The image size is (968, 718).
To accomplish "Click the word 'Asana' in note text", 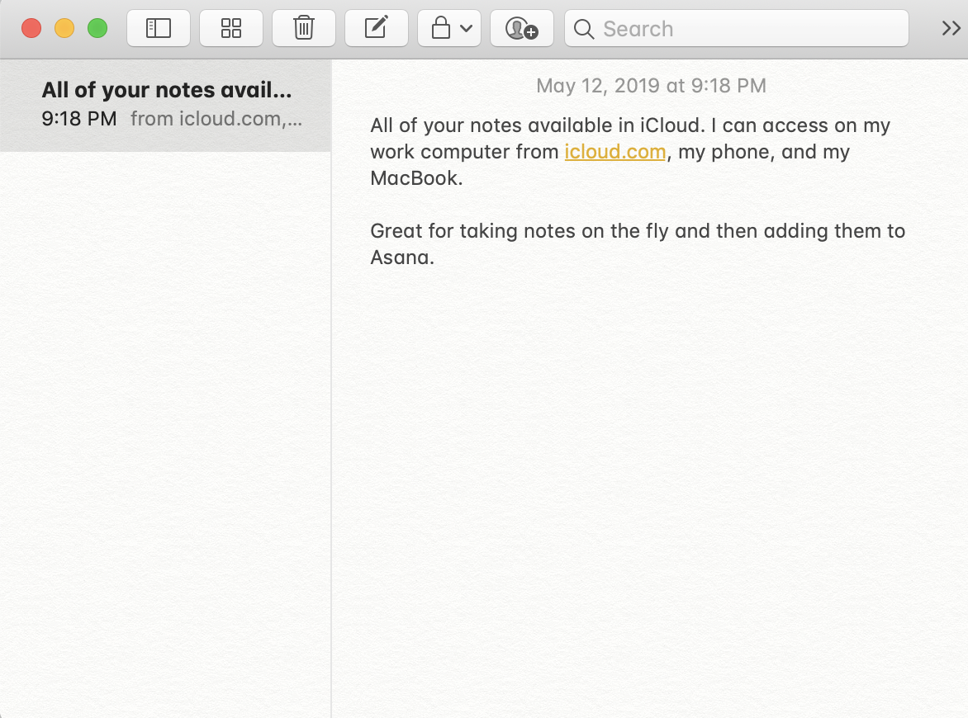I will tap(400, 257).
